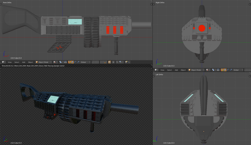Toggle manipulate center points icon in right view header
Screen dimensions: 251x145
coord(218,70)
